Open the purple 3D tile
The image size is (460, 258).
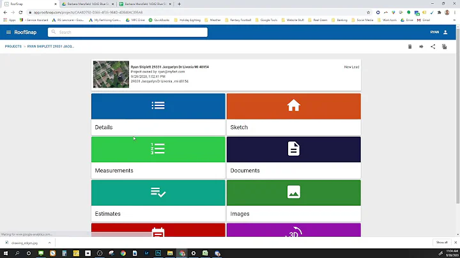coord(294,230)
